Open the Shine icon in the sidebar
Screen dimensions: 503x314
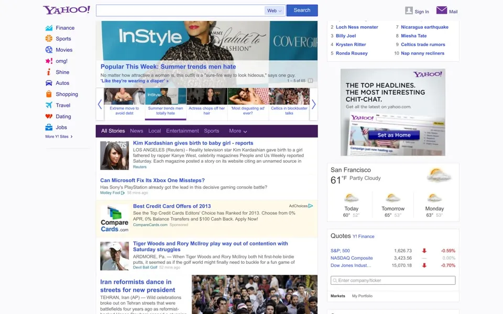(49, 72)
